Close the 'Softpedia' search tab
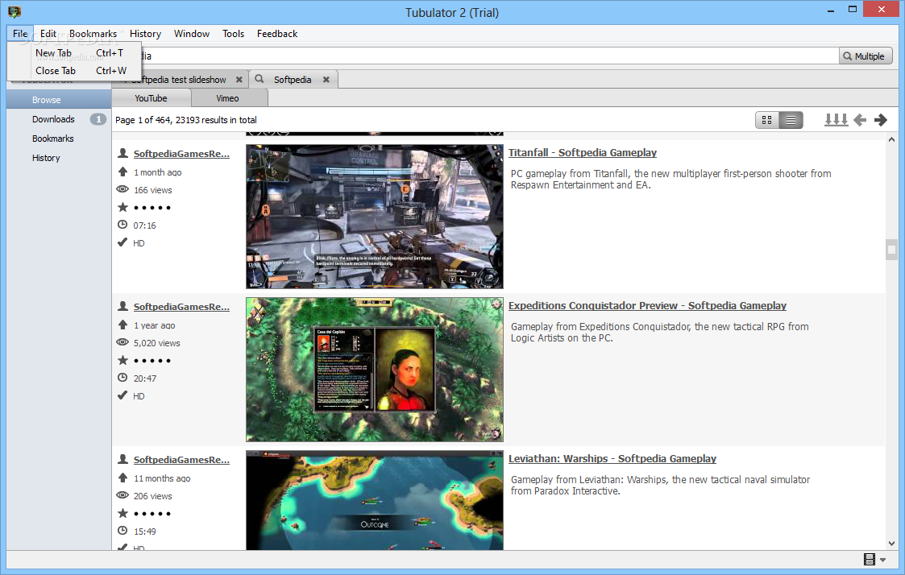 (x=326, y=80)
